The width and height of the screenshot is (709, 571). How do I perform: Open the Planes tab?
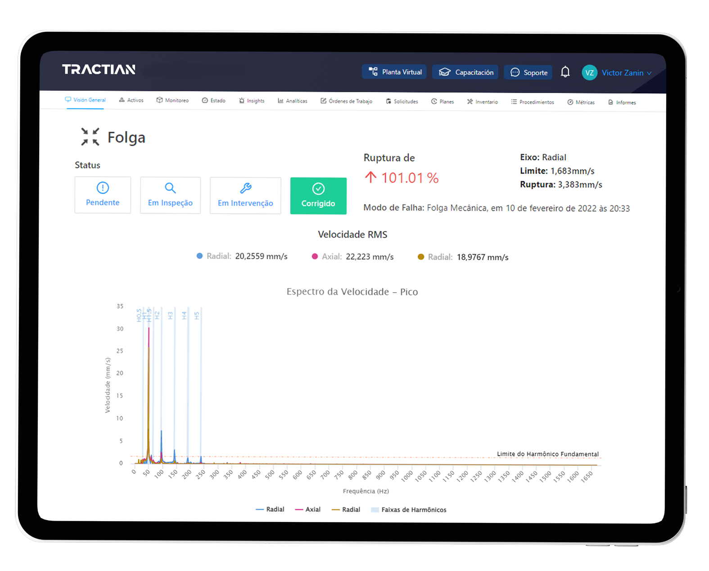tap(442, 102)
